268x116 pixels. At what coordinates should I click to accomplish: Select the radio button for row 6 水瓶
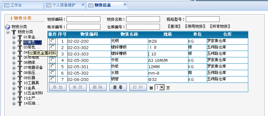point(53,73)
